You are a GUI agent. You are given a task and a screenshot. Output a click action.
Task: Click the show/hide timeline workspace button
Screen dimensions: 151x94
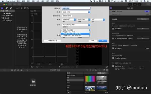135,5
